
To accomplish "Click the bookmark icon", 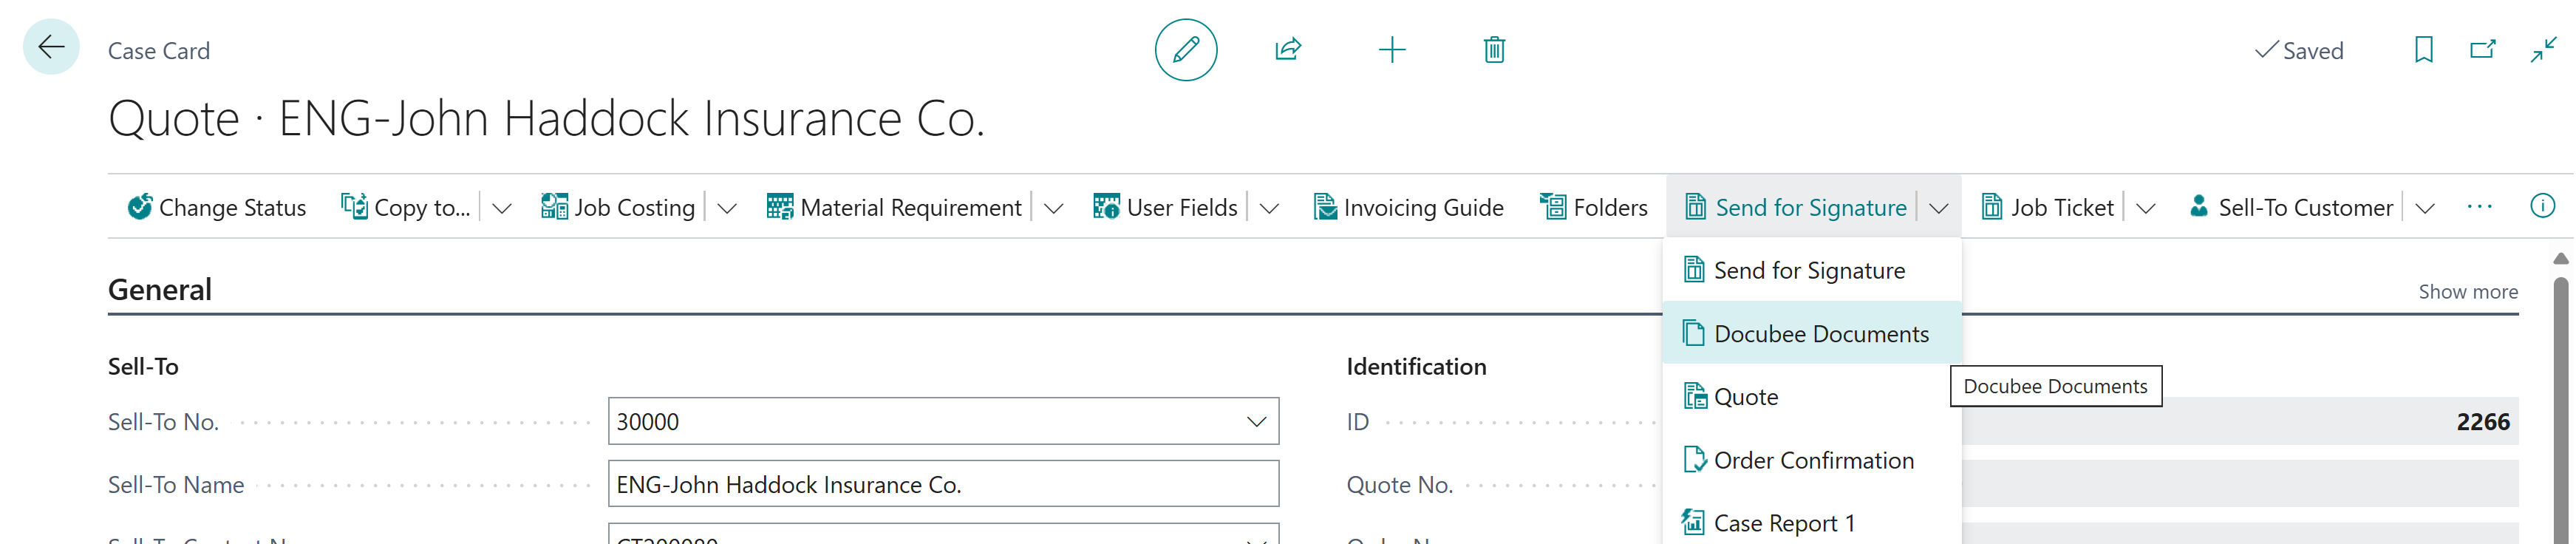I will [x=2424, y=49].
